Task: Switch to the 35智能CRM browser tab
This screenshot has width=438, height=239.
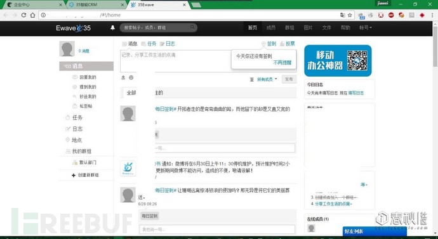Action: click(x=96, y=5)
